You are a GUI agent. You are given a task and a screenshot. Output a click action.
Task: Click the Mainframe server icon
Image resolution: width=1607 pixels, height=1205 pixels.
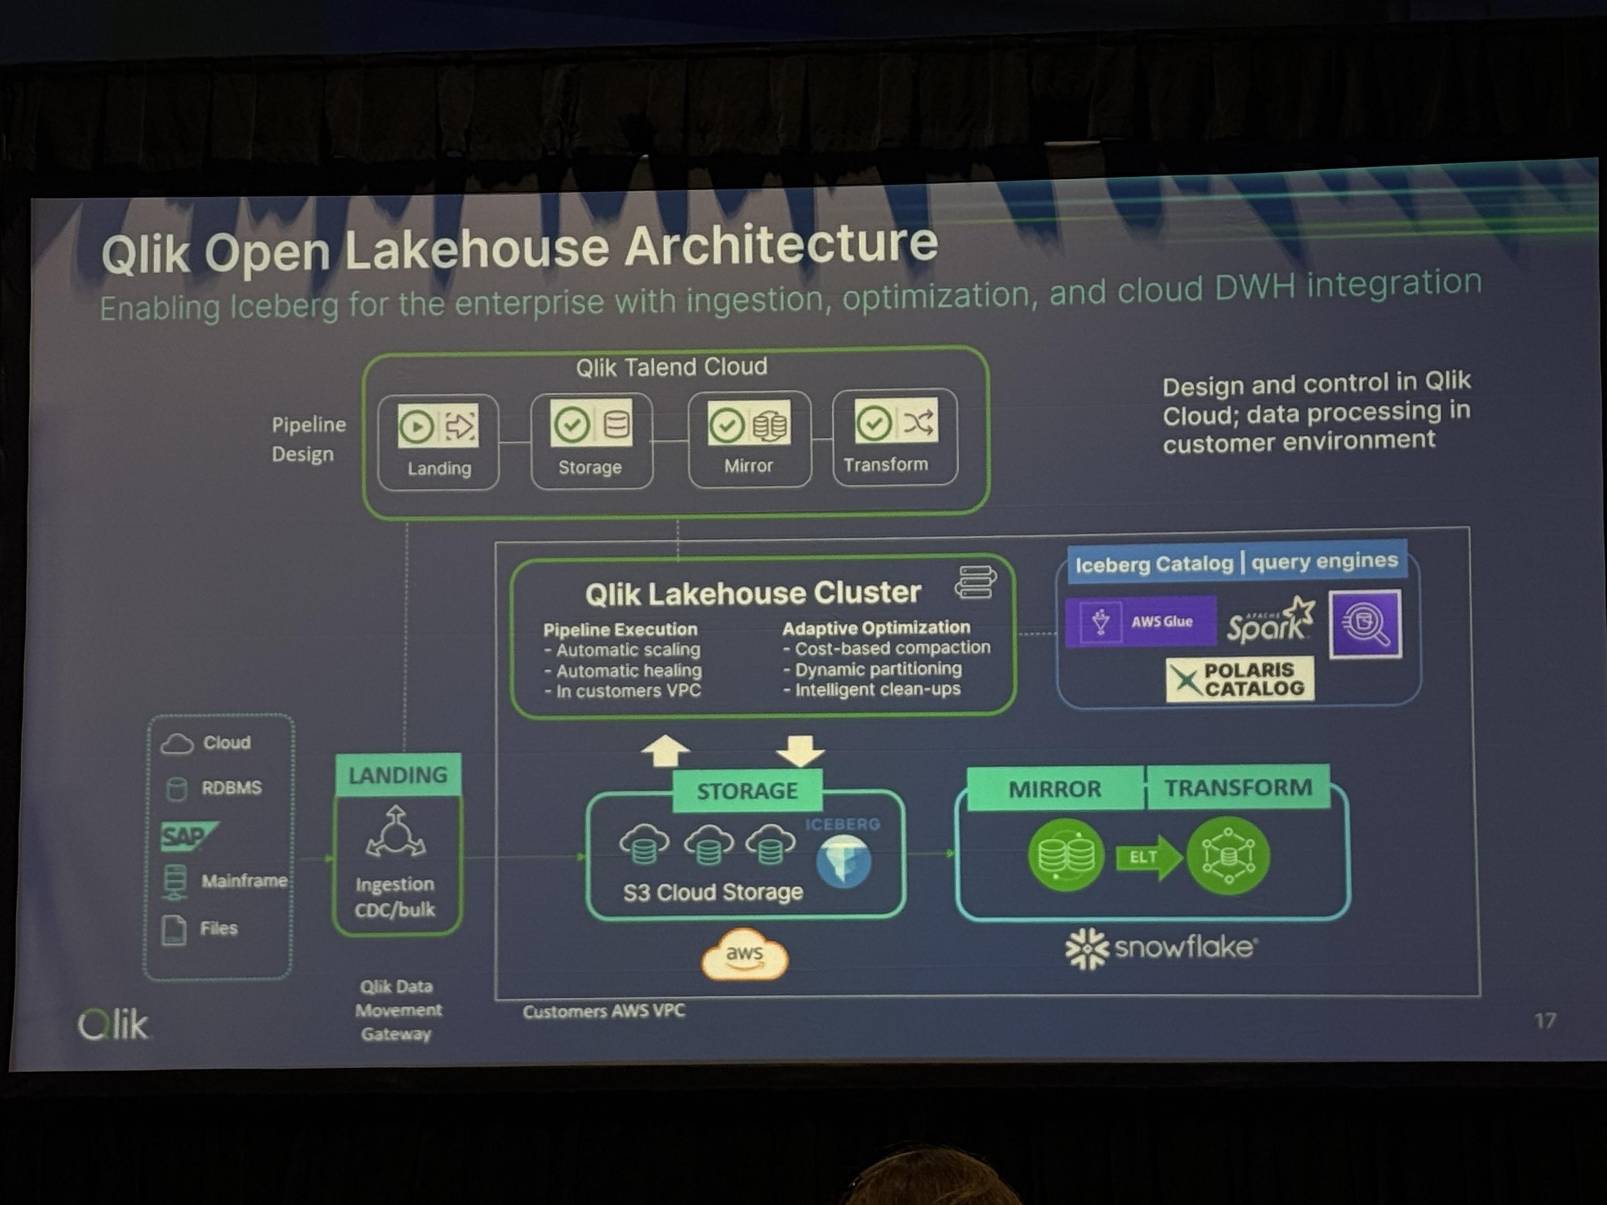[x=175, y=883]
